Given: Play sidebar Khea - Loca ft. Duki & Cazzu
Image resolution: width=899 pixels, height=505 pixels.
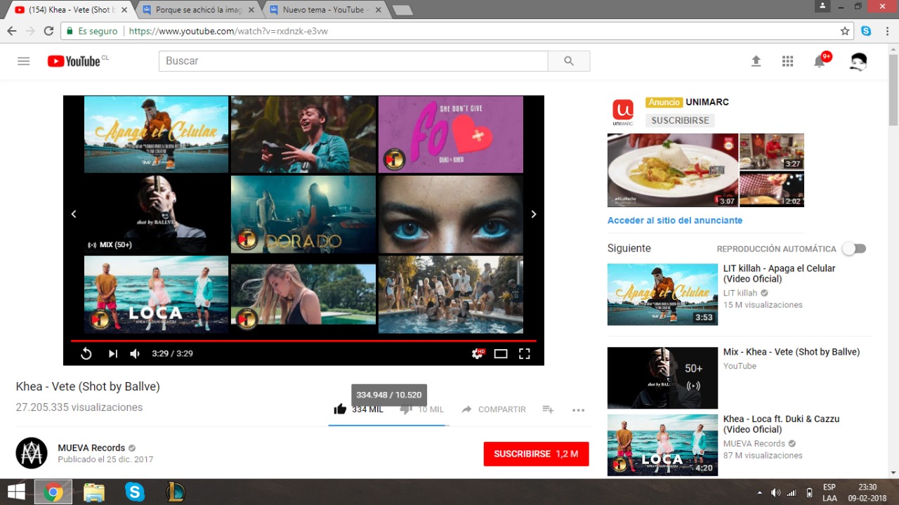Looking at the screenshot, I should (662, 445).
